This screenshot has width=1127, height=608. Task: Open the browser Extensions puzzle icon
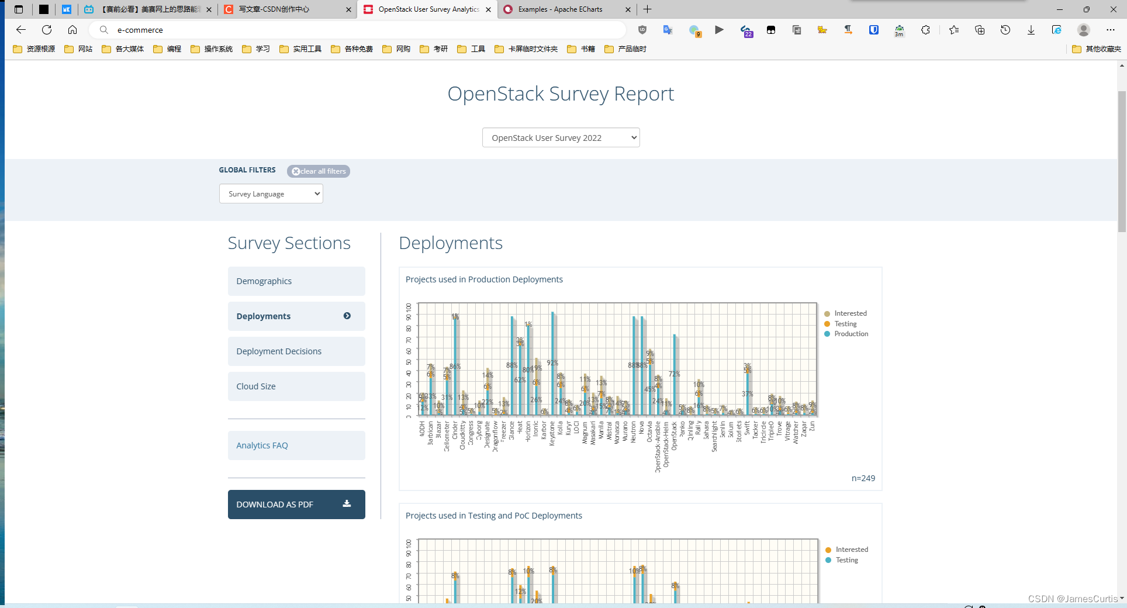[925, 30]
